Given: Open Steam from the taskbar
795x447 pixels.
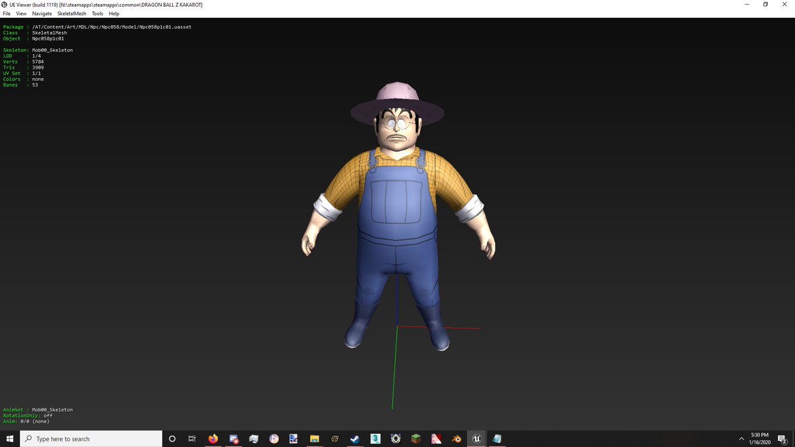Looking at the screenshot, I should [355, 438].
